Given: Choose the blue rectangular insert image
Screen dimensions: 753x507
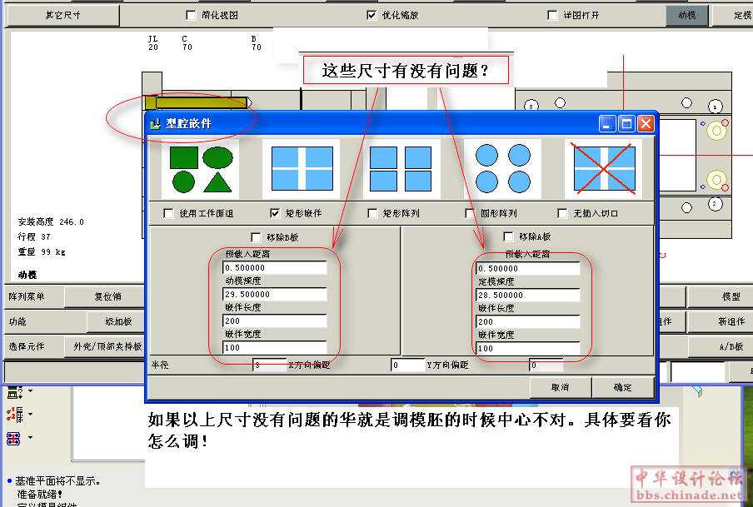Looking at the screenshot, I should [302, 169].
